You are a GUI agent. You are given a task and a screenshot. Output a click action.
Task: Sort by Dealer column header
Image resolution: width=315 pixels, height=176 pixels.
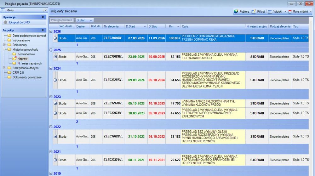click(x=82, y=26)
